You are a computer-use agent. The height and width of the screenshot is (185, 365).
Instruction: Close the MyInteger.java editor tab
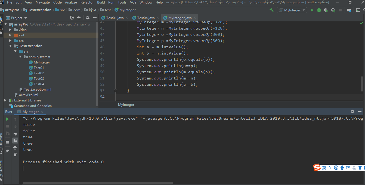point(195,18)
